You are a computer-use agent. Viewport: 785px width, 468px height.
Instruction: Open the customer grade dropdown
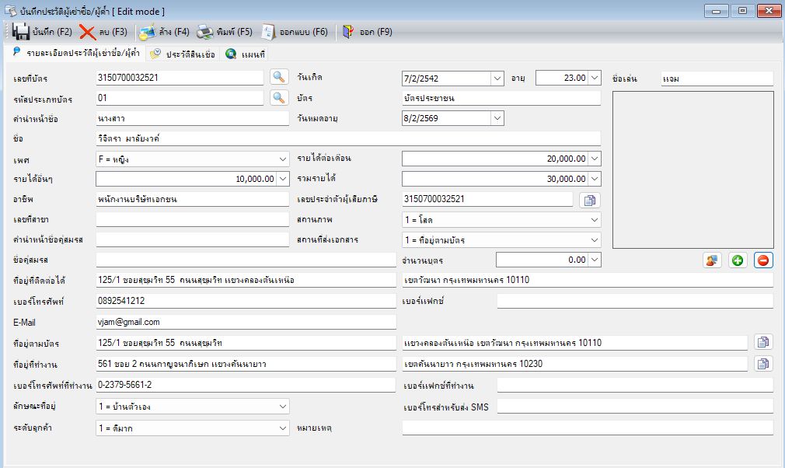283,428
